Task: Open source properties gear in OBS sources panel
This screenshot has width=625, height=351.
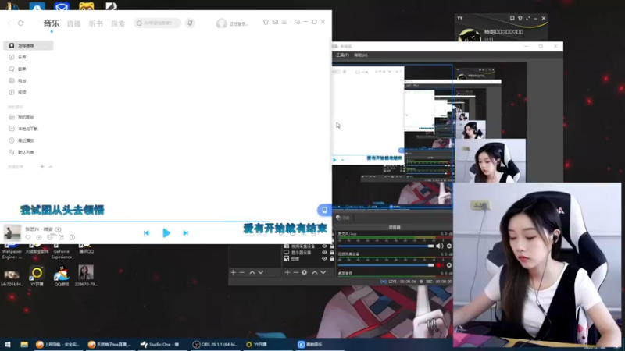Action: (305, 272)
